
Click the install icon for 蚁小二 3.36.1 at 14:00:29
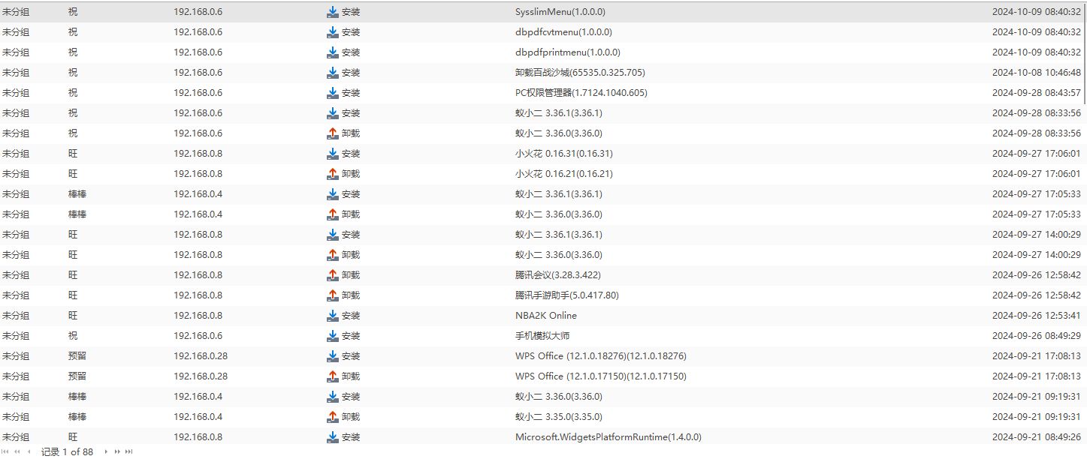[333, 235]
